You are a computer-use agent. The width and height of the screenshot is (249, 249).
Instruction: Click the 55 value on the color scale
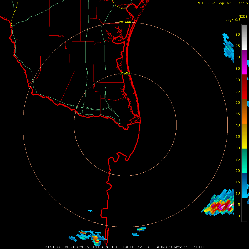[238, 91]
